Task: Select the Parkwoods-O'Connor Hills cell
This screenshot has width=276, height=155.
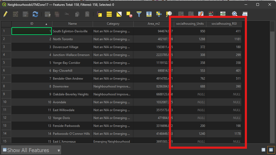Action: click(72, 134)
